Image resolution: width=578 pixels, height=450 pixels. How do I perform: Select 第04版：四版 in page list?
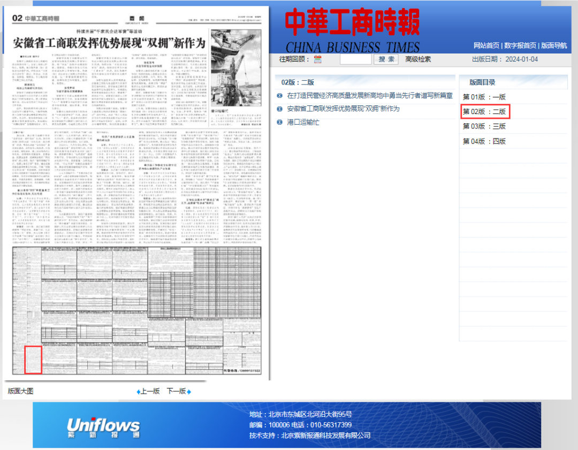(x=484, y=141)
